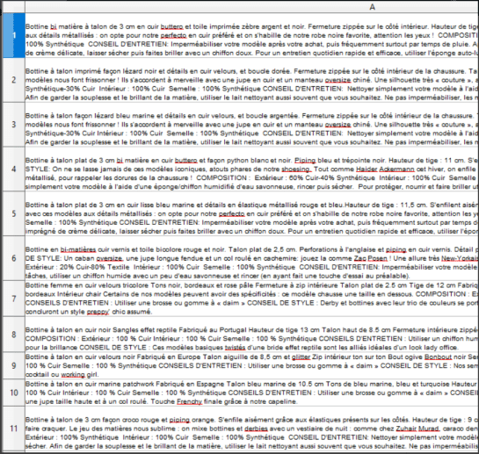
Task: Select cell about 'lézard noir' bottine
Action: [252, 80]
